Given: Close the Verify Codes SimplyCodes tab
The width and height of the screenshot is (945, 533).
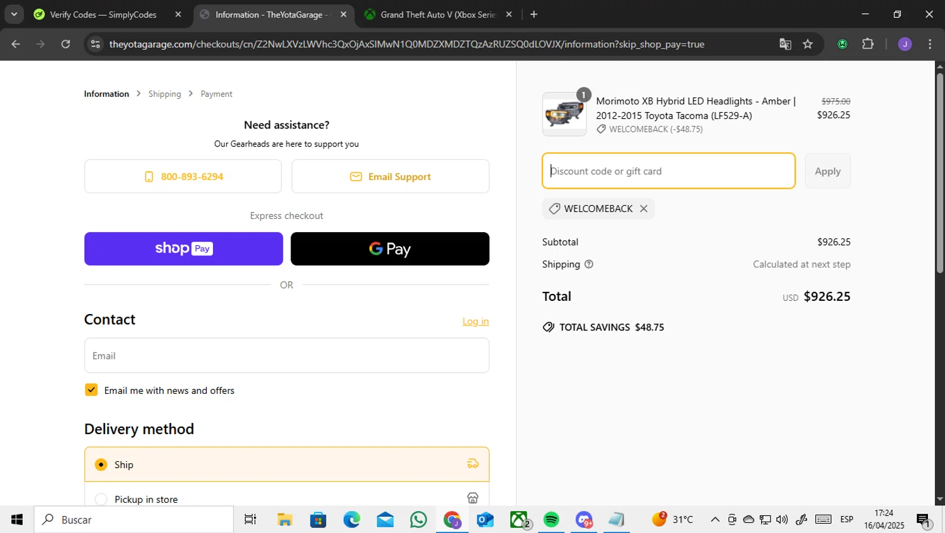Looking at the screenshot, I should [178, 14].
